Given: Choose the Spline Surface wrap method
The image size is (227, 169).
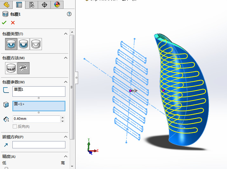Looking at the screenshot, I should click(23, 68).
